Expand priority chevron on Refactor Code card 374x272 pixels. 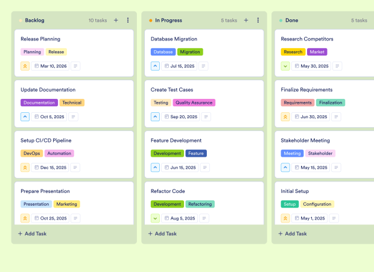click(155, 218)
